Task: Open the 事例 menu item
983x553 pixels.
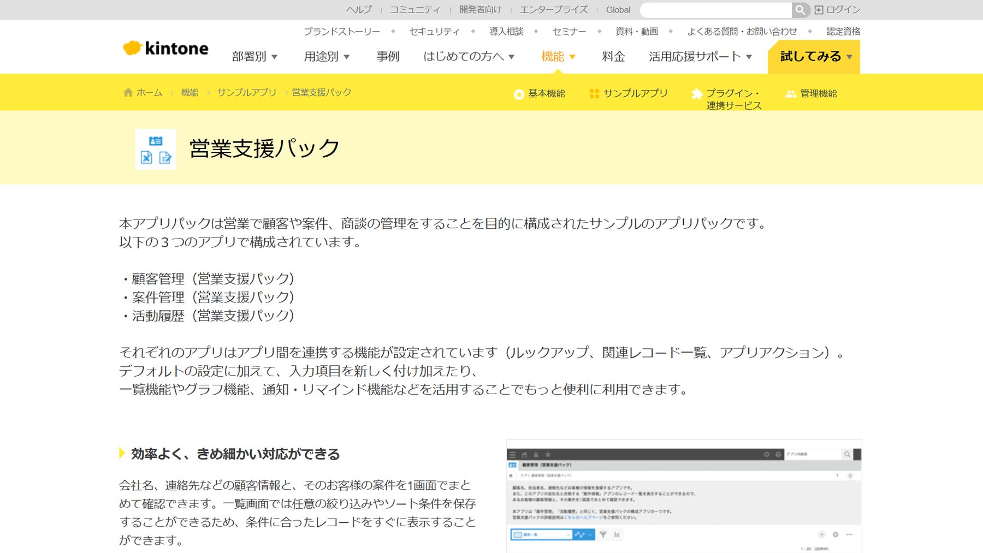Action: (388, 57)
